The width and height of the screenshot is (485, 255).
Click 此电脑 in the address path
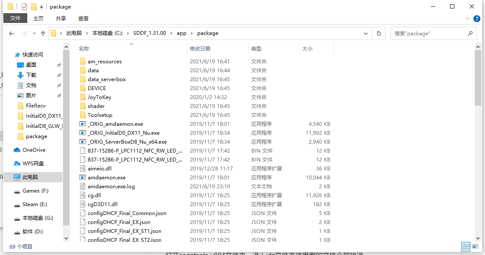click(74, 33)
